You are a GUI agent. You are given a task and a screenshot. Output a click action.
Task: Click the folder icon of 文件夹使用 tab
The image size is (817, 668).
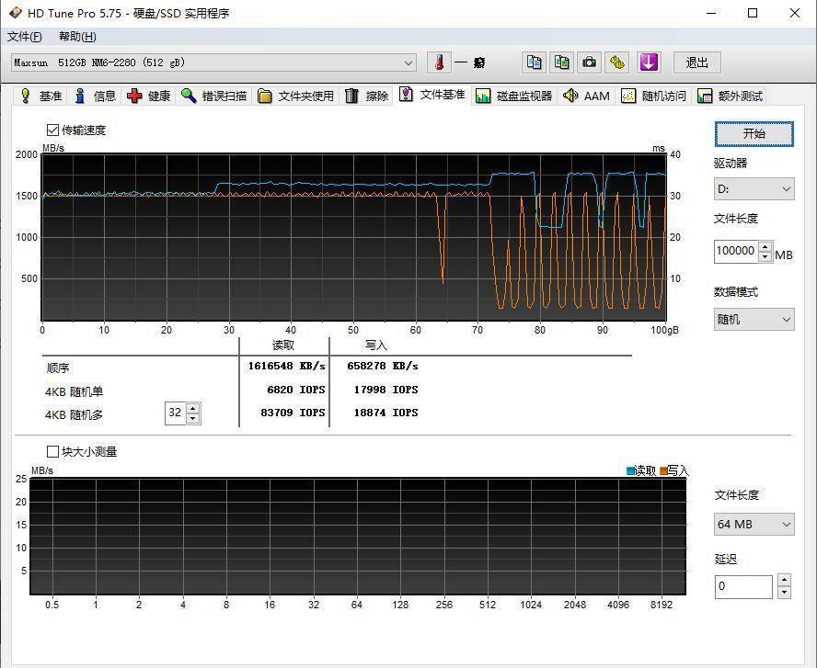[x=265, y=96]
